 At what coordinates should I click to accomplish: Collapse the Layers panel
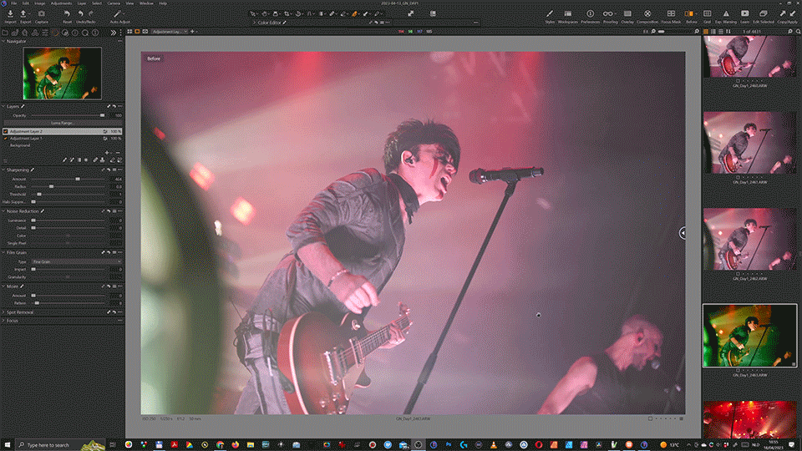pyautogui.click(x=3, y=106)
